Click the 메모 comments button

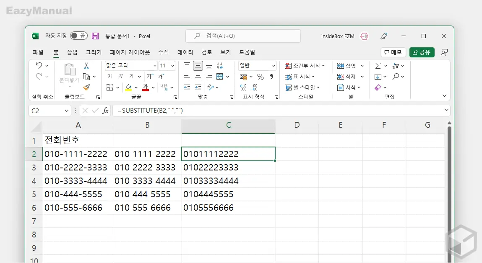(393, 52)
